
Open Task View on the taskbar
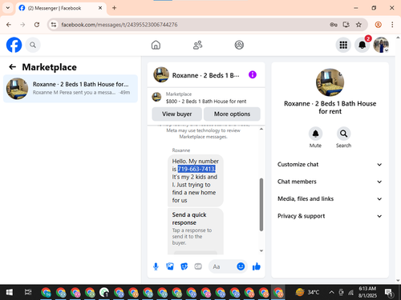click(x=28, y=292)
